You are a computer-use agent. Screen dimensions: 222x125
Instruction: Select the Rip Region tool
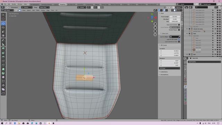[x=3, y=93]
